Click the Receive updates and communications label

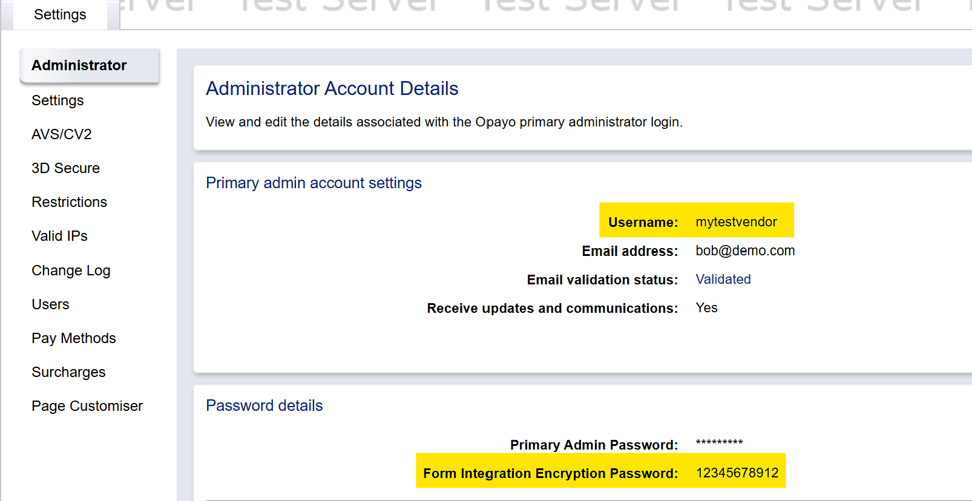click(x=552, y=309)
